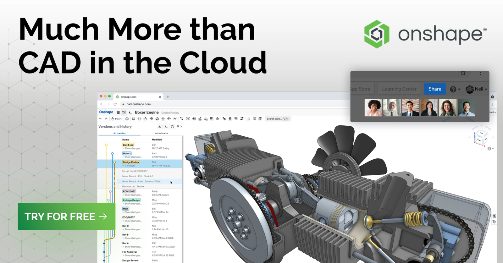Open the help question mark dropdown
Viewport: 503px width, 263px height.
455,89
